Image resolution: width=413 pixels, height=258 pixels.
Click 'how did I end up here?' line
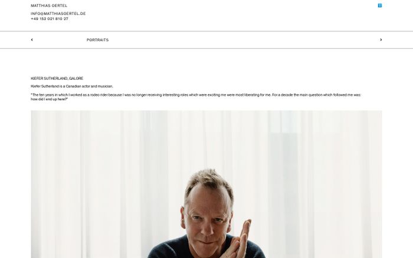pyautogui.click(x=49, y=99)
